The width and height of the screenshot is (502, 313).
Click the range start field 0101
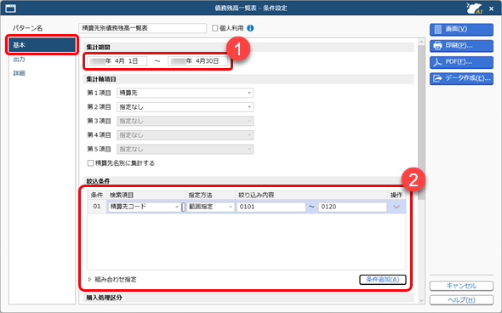click(271, 207)
